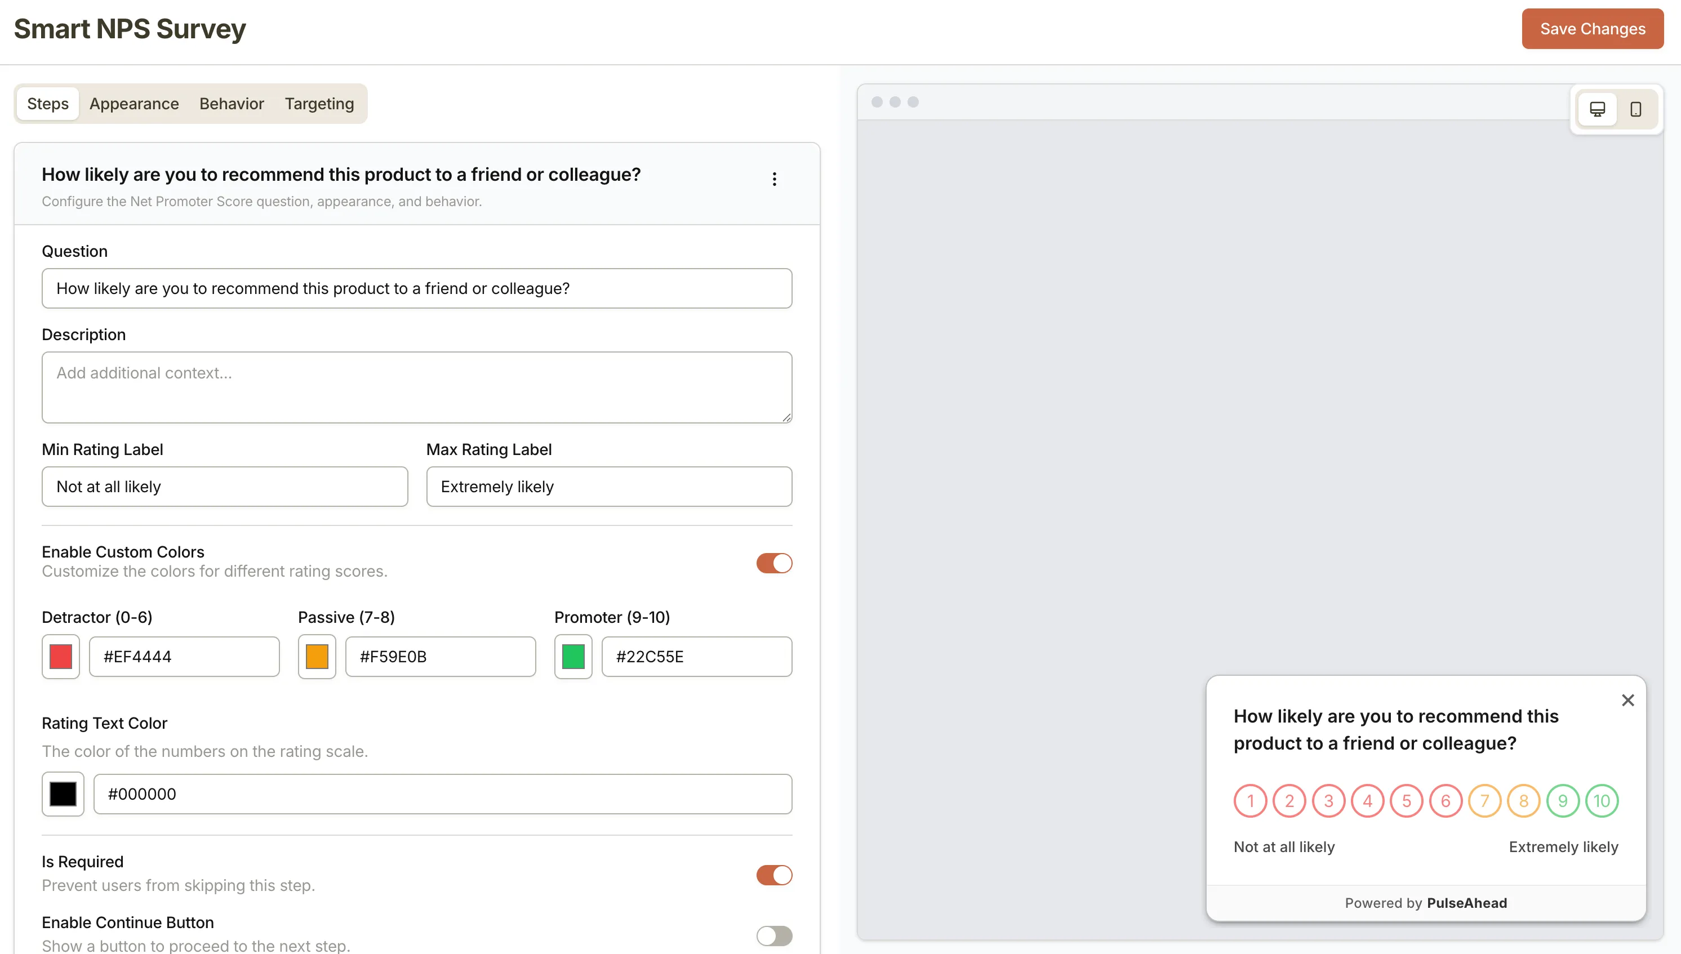Click the Rating Text Color black swatch
Screen dimensions: 1681x954
coord(63,794)
